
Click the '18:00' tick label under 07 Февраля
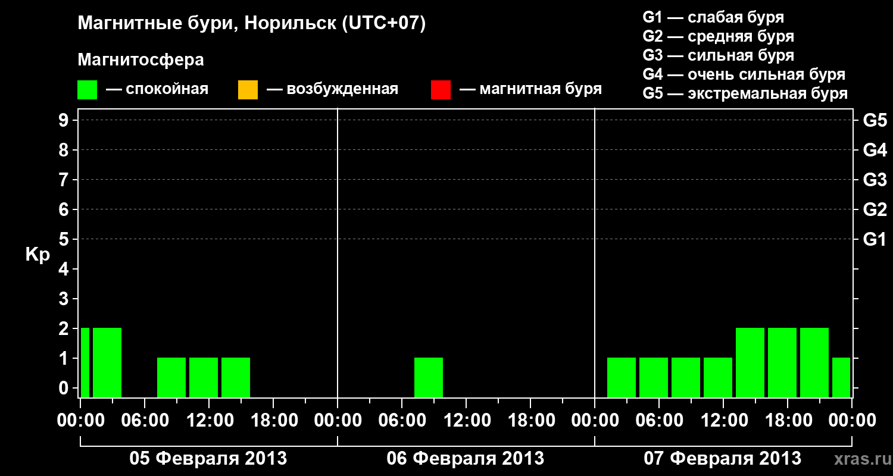788,420
